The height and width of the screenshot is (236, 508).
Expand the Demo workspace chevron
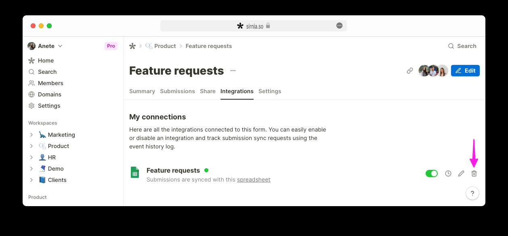click(31, 169)
